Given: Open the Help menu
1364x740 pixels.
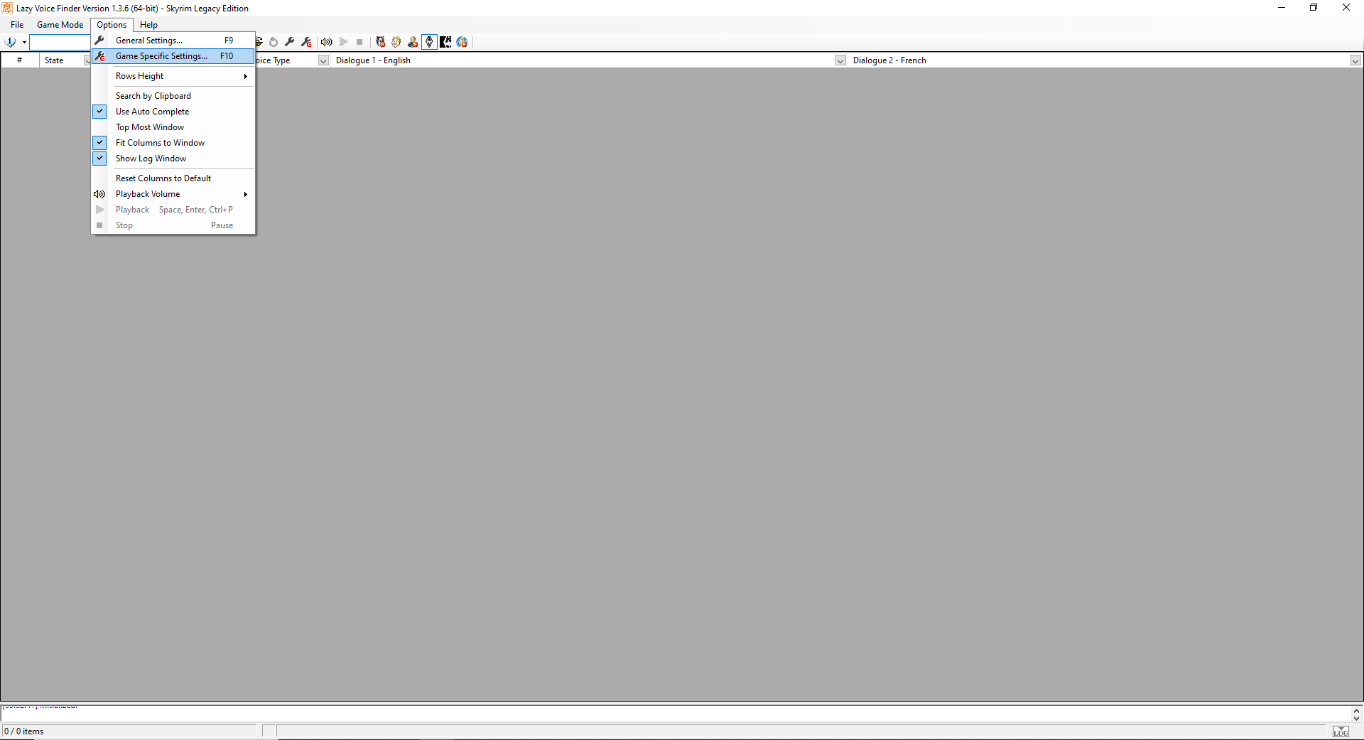Looking at the screenshot, I should (x=148, y=25).
